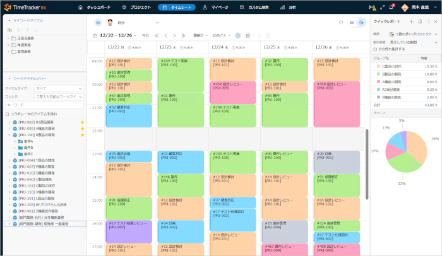
Task: Open the notification bell
Action: point(391,8)
